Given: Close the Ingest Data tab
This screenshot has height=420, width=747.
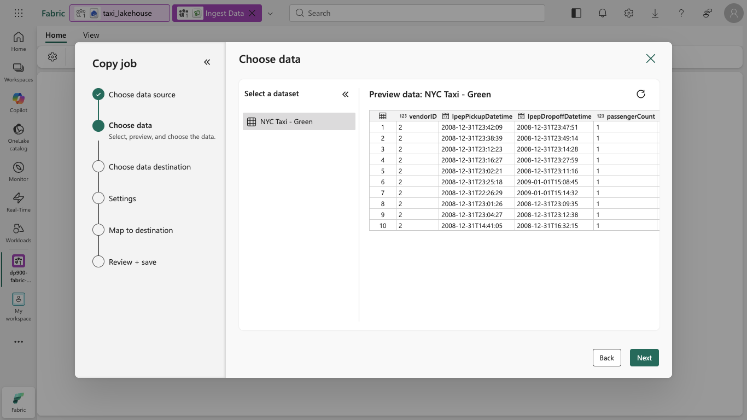Looking at the screenshot, I should pyautogui.click(x=252, y=13).
